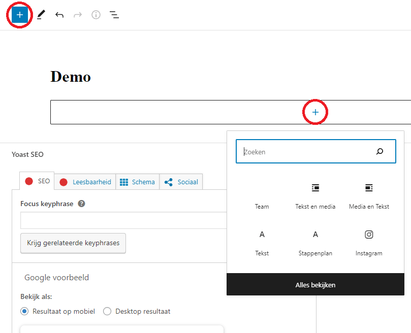The width and height of the screenshot is (411, 333).
Task: Click the magnifier icon in Zoeken field
Action: point(380,151)
